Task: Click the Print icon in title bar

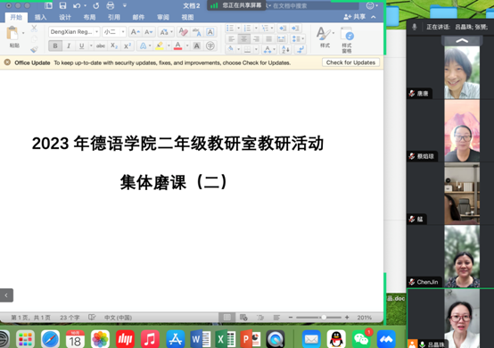Action: click(110, 5)
